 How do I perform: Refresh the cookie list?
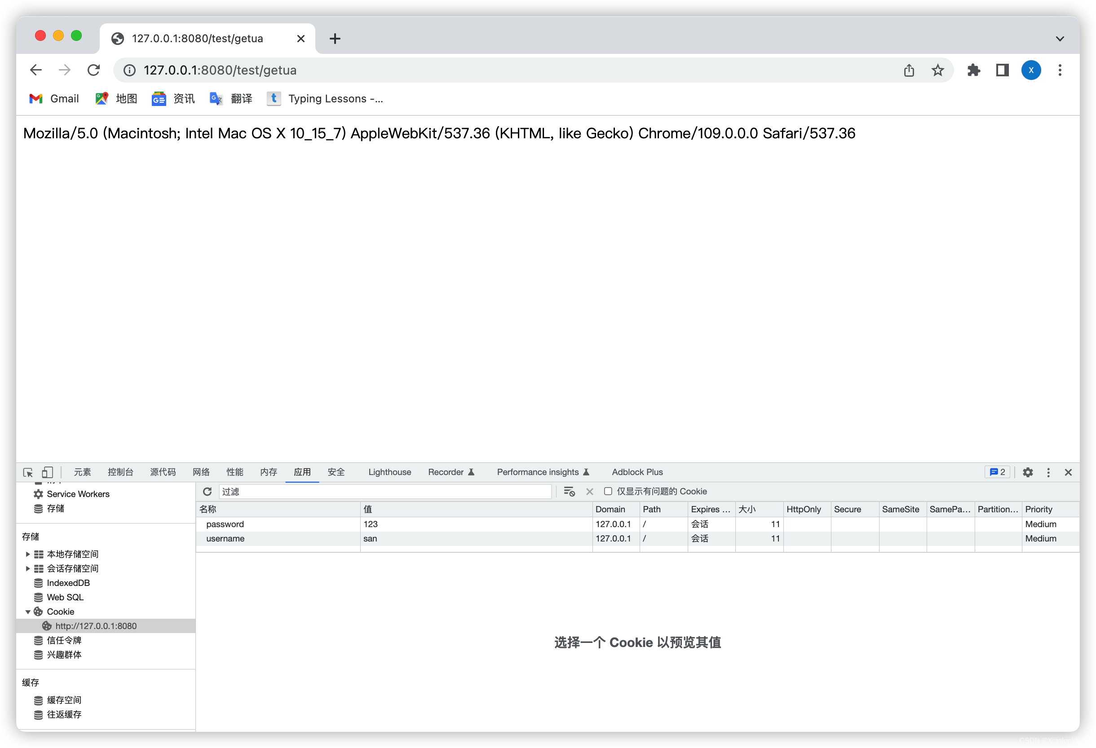(x=207, y=492)
